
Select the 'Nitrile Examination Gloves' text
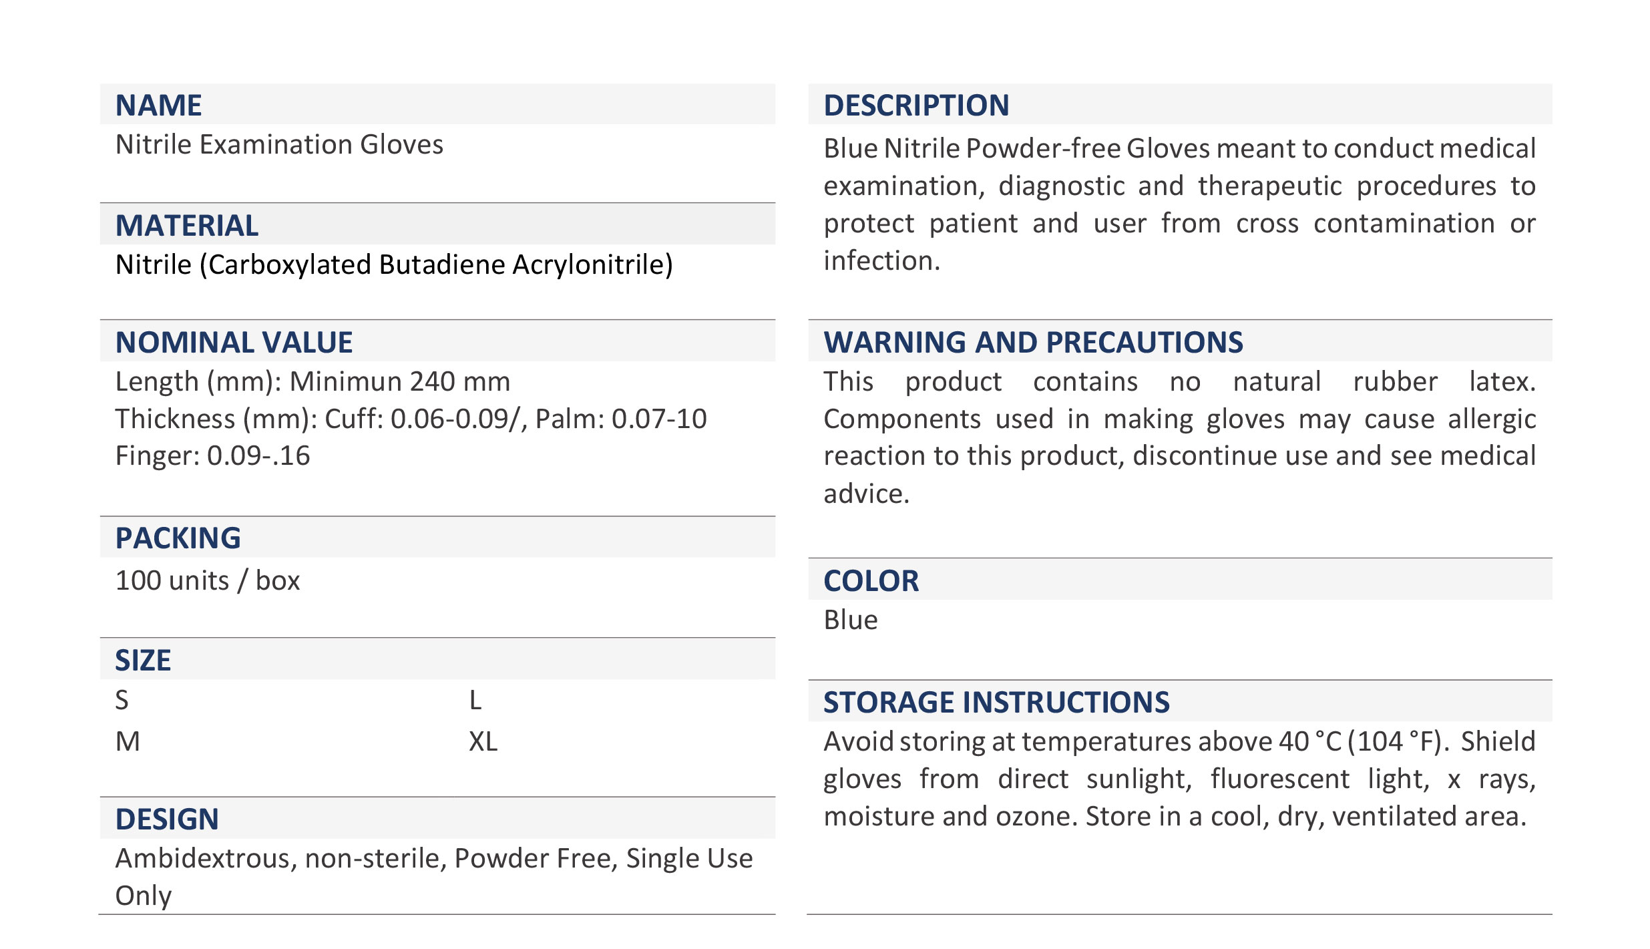tap(279, 145)
